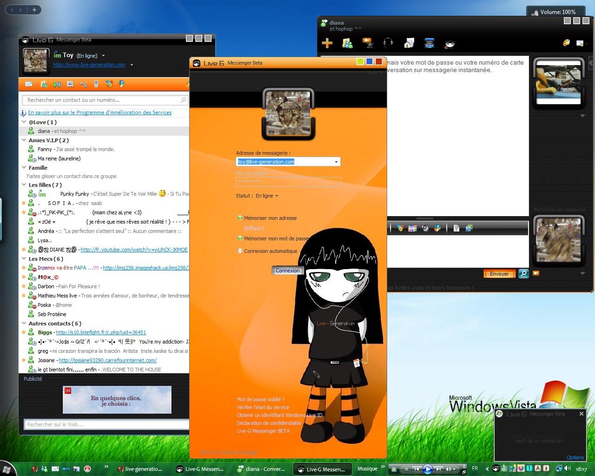
Task: Open the Statut En ligne dropdown
Action: (267, 196)
